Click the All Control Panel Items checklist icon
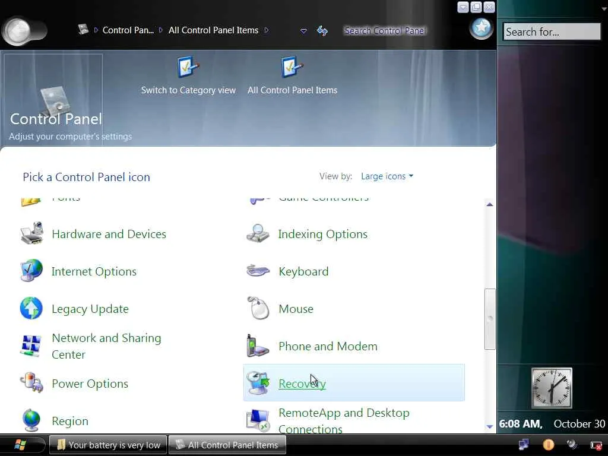608x456 pixels. point(292,66)
